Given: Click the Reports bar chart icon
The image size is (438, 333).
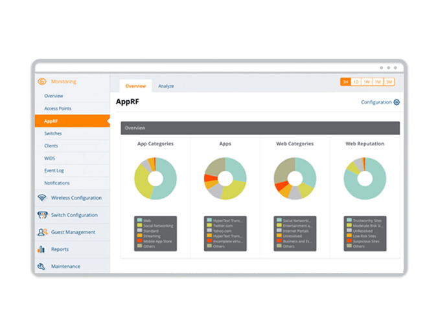Looking at the screenshot, I should 41,249.
